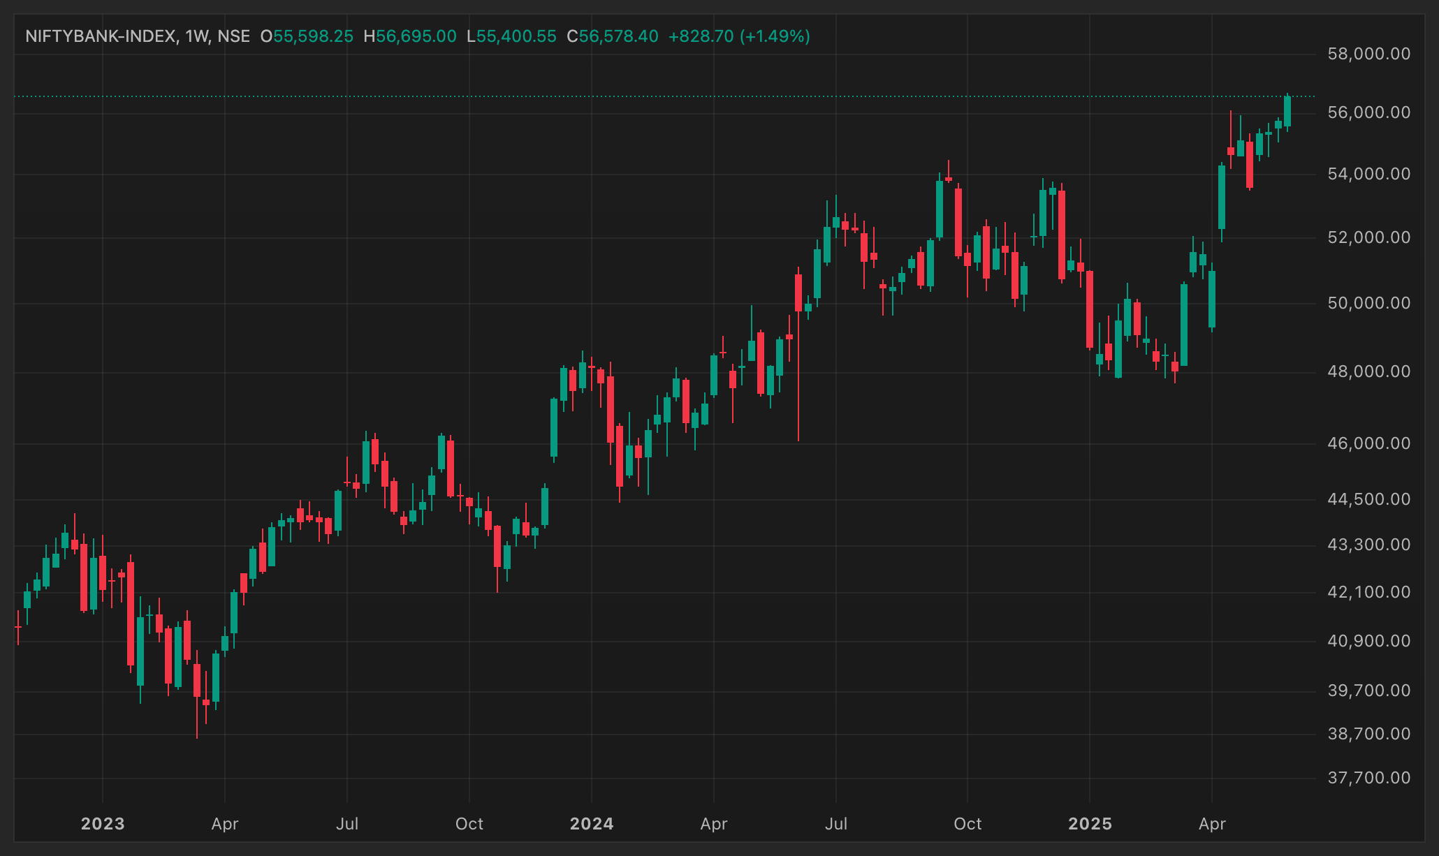Click the 37,700.00 price axis label
Image resolution: width=1439 pixels, height=856 pixels.
pos(1369,778)
